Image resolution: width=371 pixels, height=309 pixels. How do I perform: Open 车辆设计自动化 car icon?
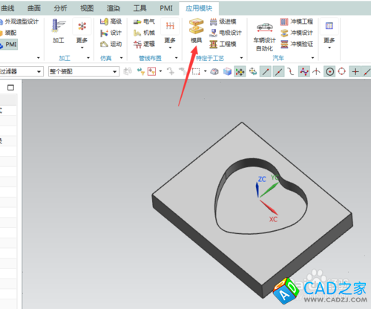pyautogui.click(x=264, y=36)
